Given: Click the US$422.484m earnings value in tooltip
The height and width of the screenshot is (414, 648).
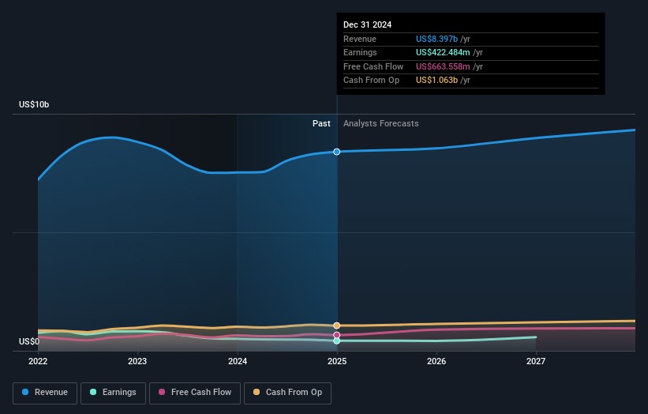Looking at the screenshot, I should [444, 53].
